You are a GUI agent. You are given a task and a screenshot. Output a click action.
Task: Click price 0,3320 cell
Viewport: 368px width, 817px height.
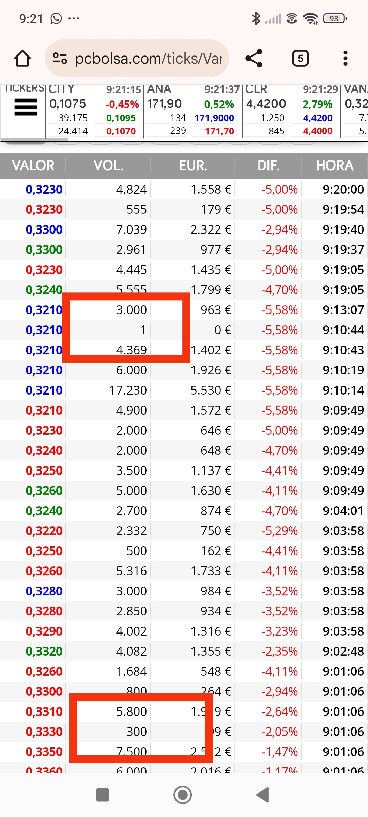tap(44, 651)
